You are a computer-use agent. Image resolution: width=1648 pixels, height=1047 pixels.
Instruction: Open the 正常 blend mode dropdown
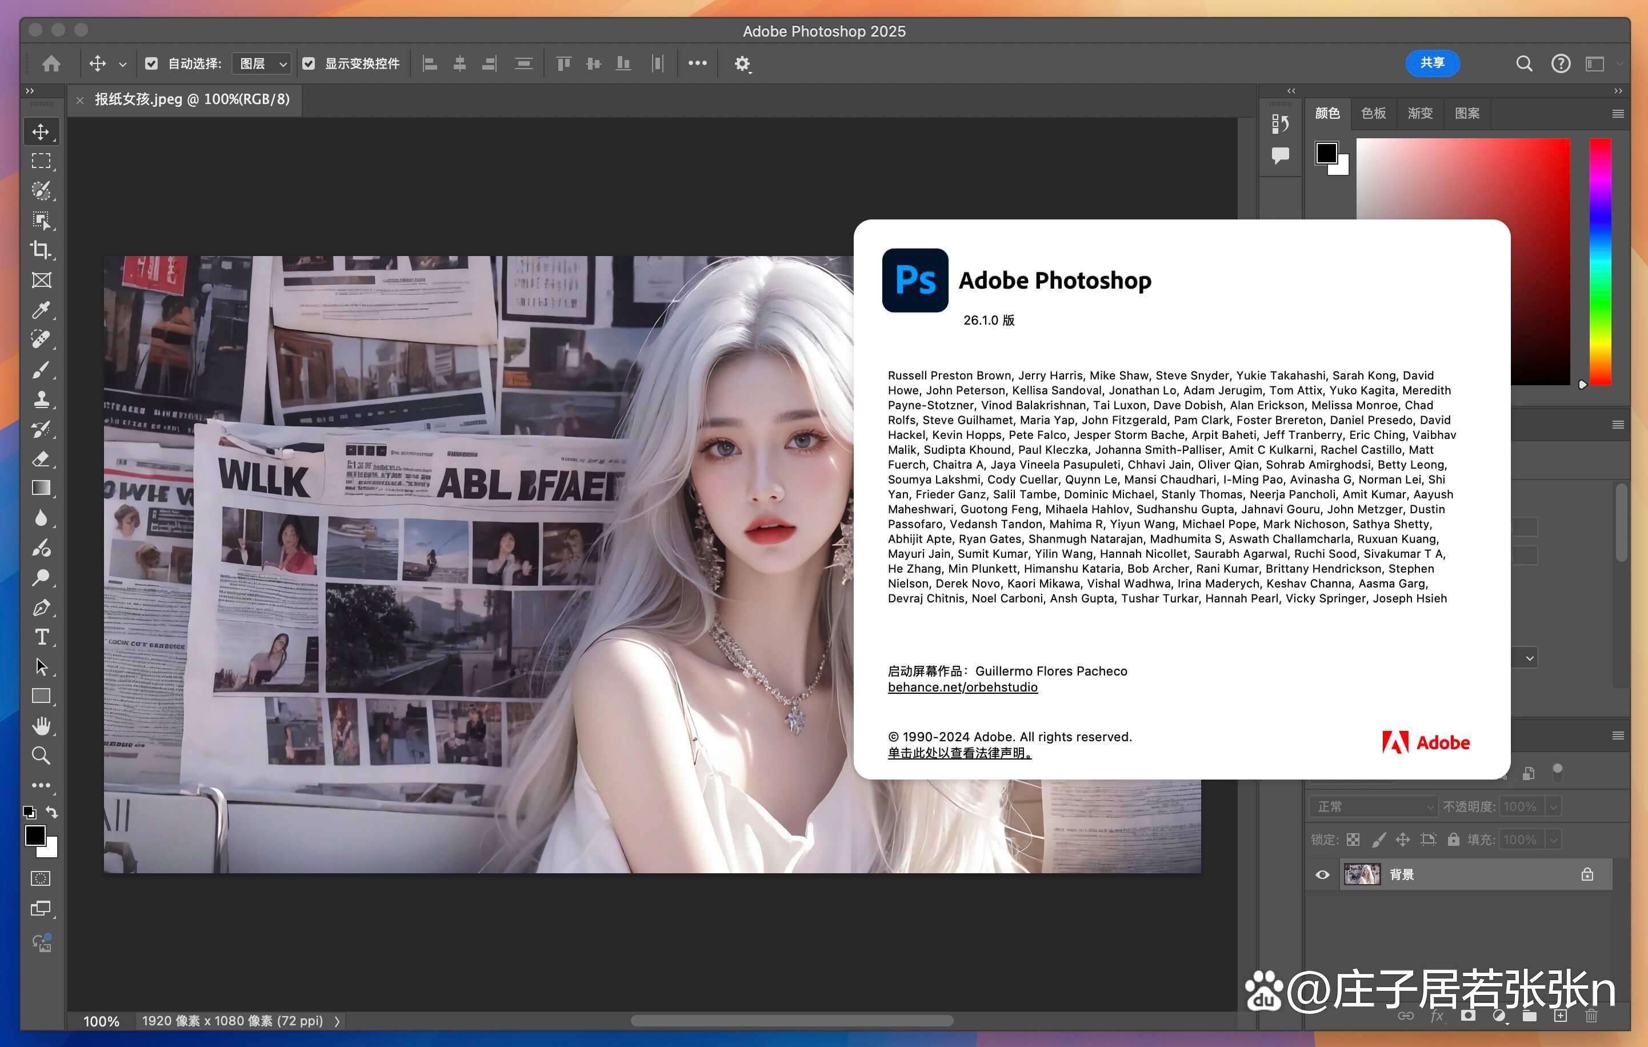click(x=1373, y=807)
